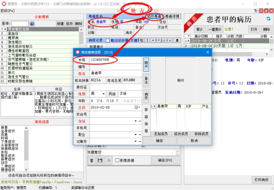Click the 手机号 input field
The height and width of the screenshot is (190, 274).
pyautogui.click(x=116, y=128)
